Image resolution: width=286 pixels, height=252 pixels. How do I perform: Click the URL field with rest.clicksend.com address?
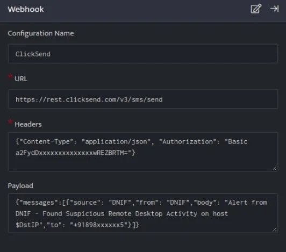(x=143, y=99)
